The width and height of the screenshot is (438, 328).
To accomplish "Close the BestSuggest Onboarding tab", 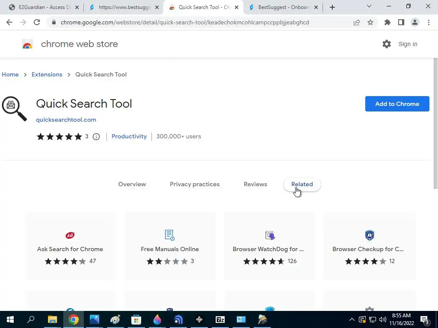I will pyautogui.click(x=316, y=7).
